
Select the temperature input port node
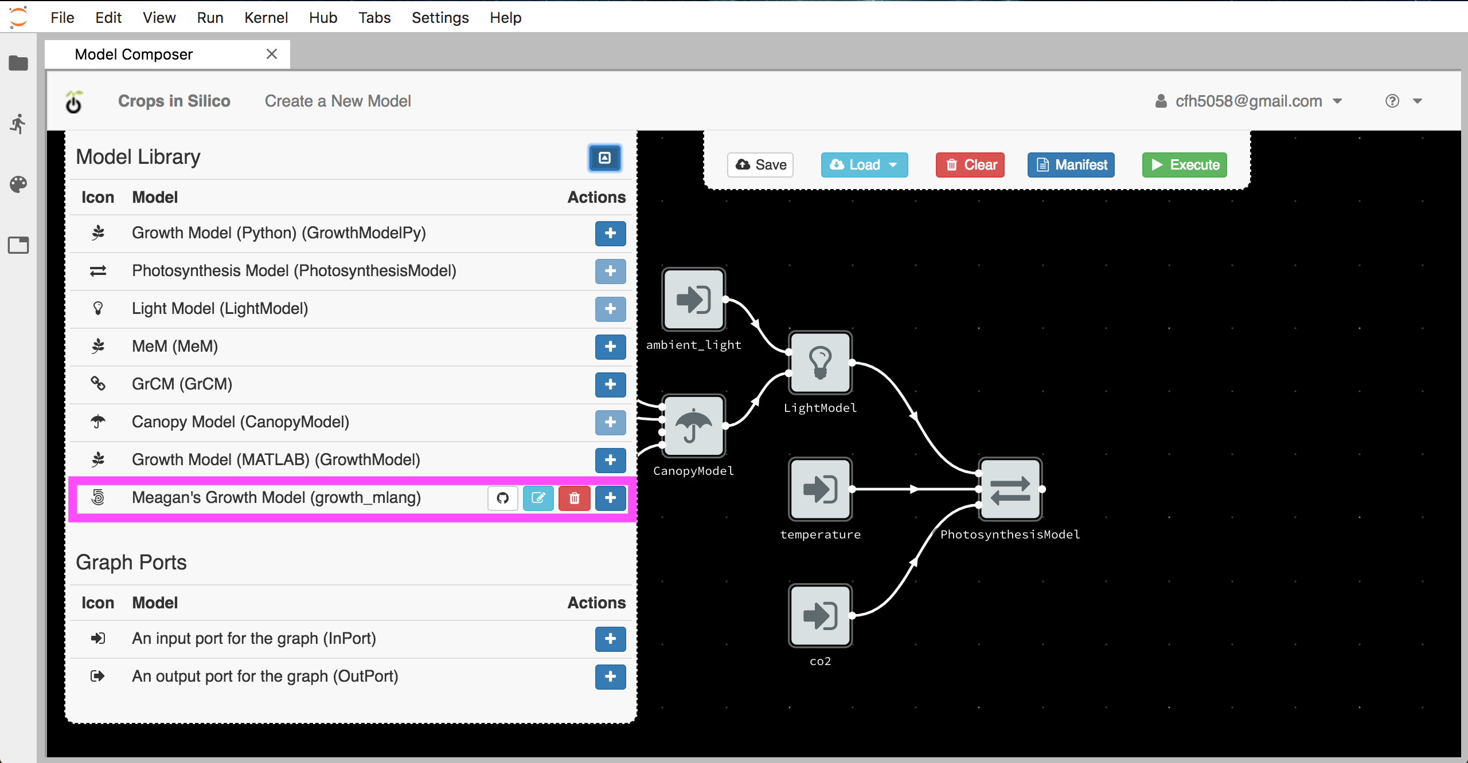(821, 489)
